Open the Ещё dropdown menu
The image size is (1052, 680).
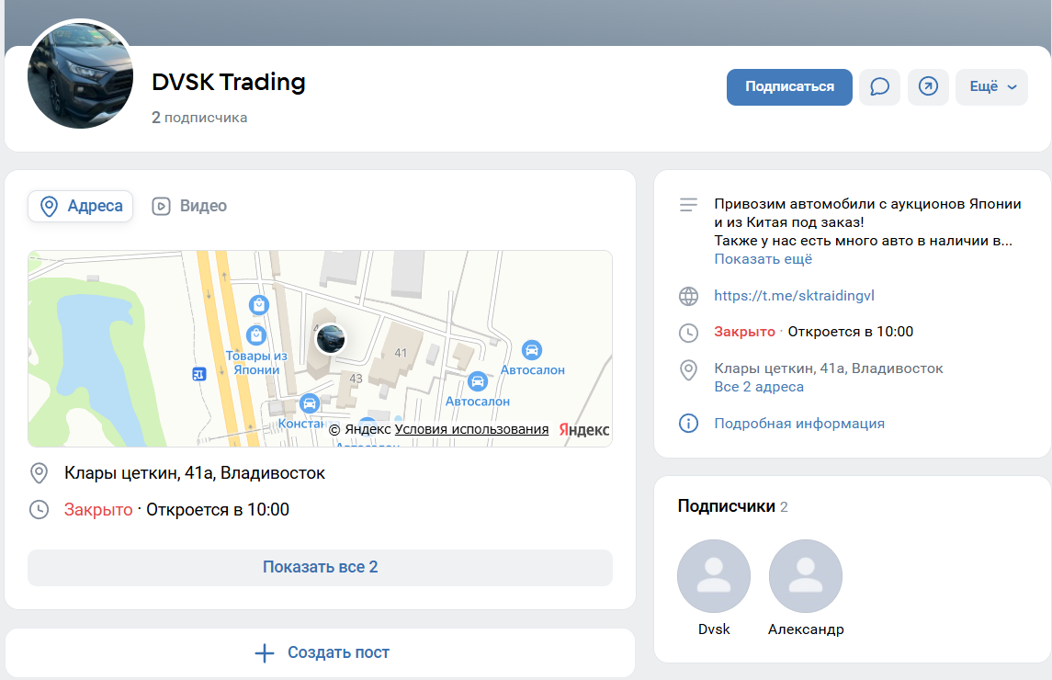coord(991,87)
